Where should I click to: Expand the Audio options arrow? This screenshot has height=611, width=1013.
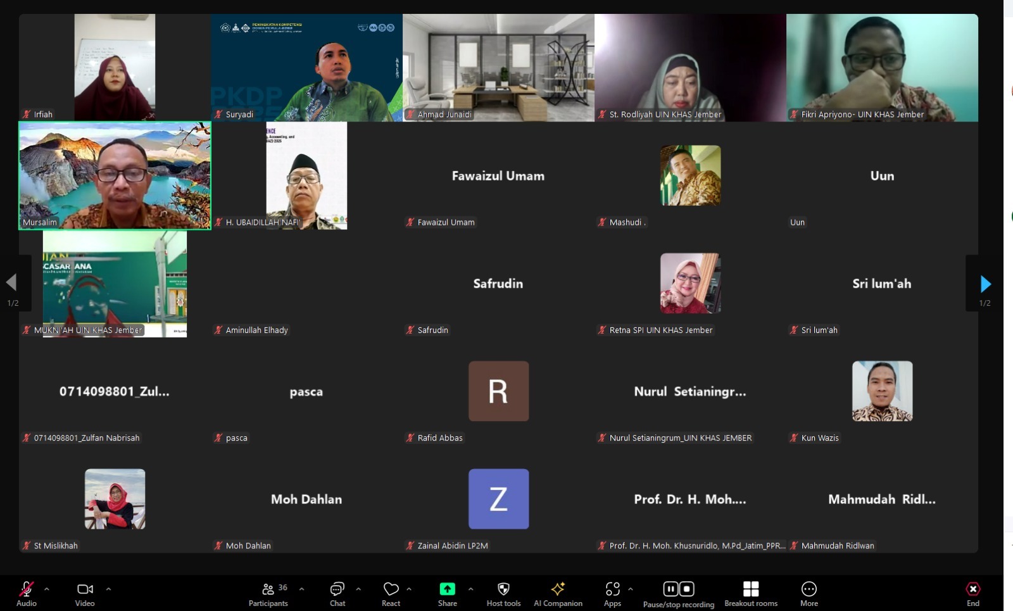tap(47, 589)
